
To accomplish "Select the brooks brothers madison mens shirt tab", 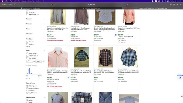I will 152,8.
